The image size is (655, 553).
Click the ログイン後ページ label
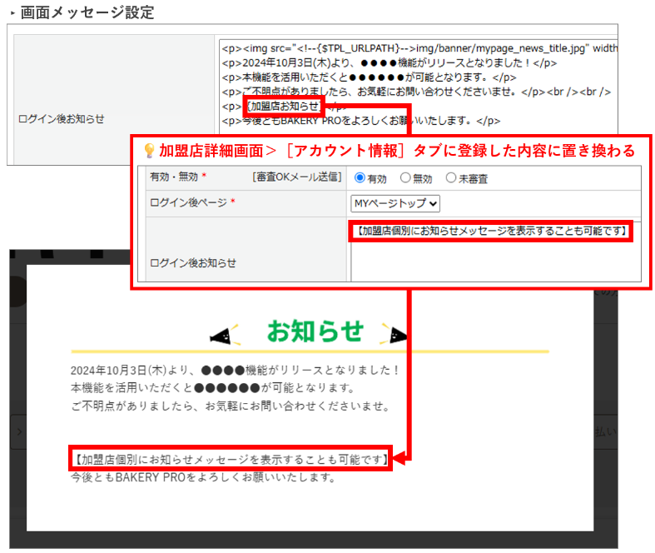coord(188,202)
